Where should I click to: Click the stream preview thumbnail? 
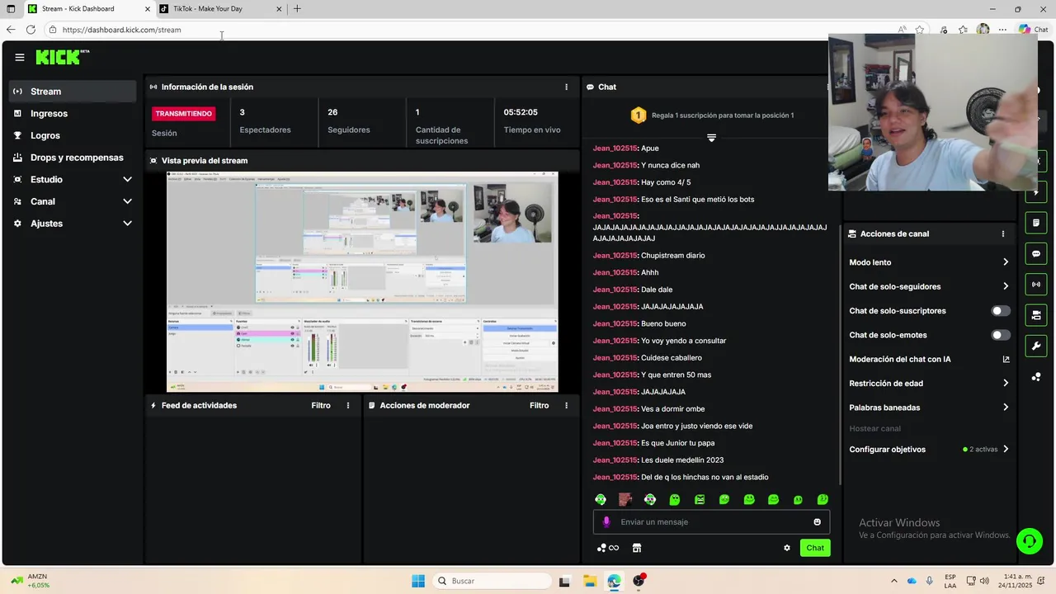[x=362, y=282]
